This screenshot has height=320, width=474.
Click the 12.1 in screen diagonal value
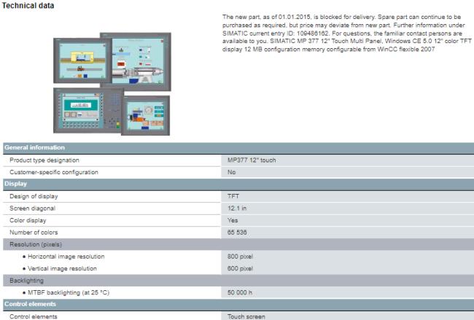coord(240,208)
